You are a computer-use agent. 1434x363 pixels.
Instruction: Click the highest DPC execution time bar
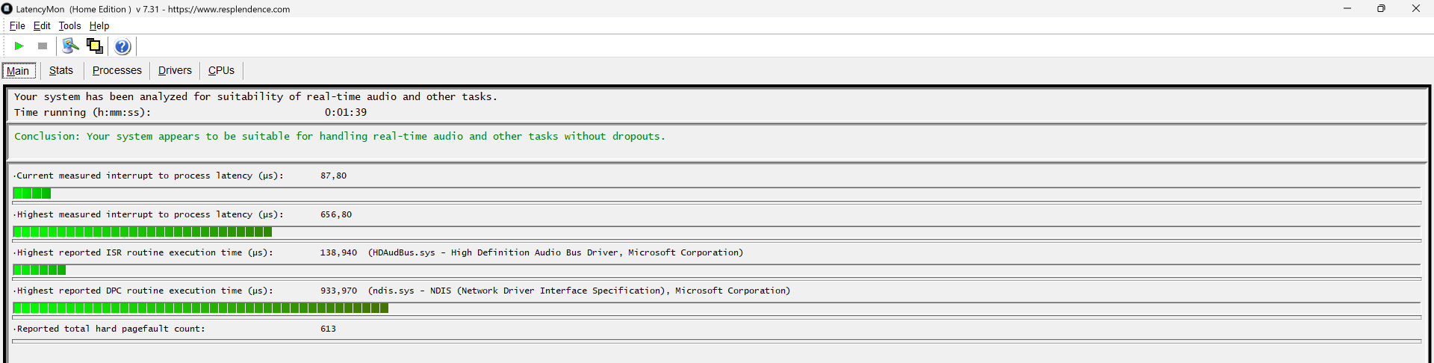[x=200, y=308]
